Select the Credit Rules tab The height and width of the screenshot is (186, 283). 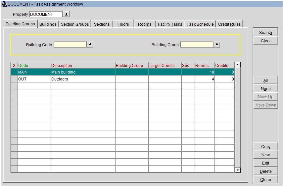coord(229,24)
